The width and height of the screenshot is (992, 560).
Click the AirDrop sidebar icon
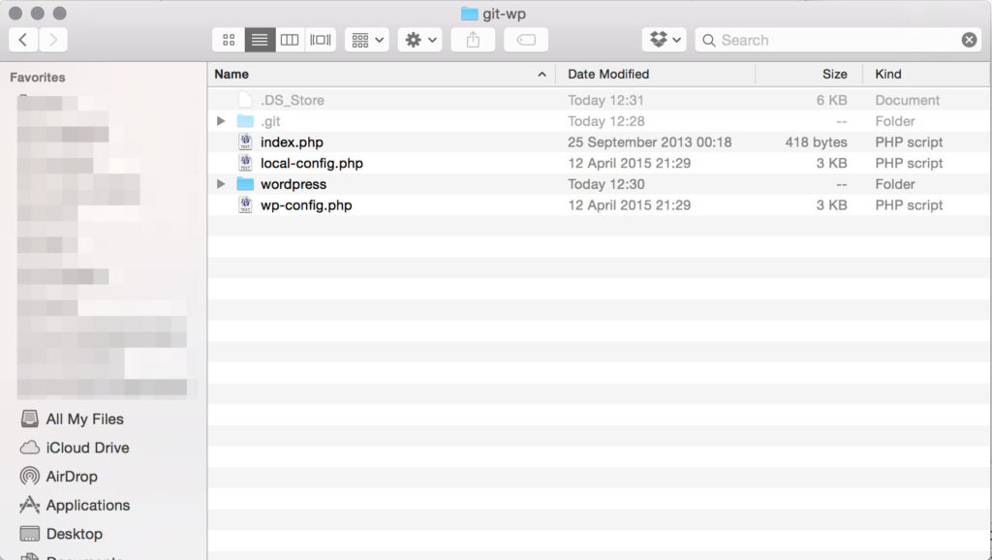point(30,476)
